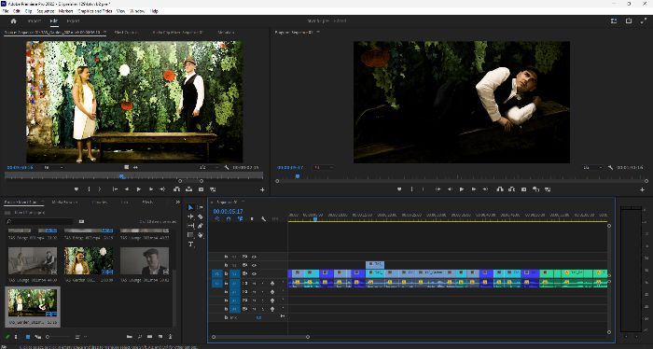The width and height of the screenshot is (653, 349).
Task: Select the Pen tool
Action: (x=201, y=226)
